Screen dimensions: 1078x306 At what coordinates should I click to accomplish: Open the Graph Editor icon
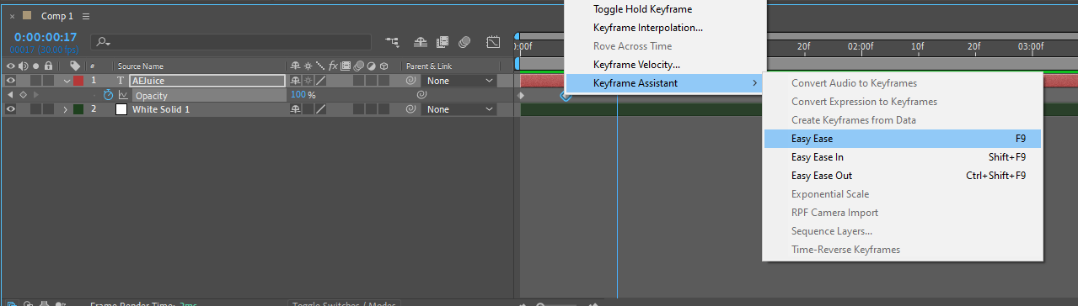494,41
